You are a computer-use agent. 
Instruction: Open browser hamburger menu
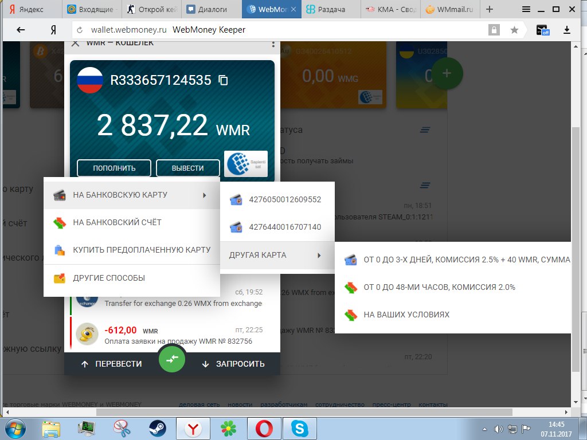pos(526,9)
